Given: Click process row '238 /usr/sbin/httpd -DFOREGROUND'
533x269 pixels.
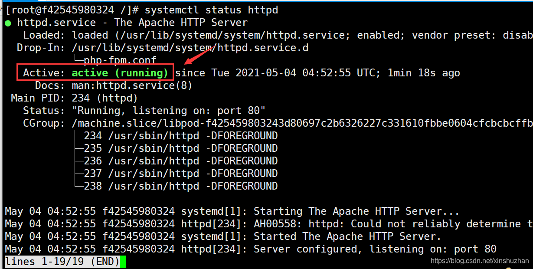Looking at the screenshot, I should 181,186.
